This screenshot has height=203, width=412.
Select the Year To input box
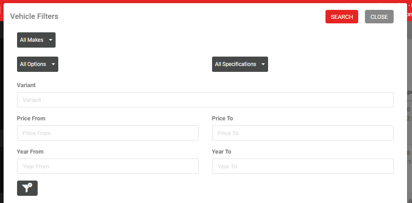click(x=303, y=166)
